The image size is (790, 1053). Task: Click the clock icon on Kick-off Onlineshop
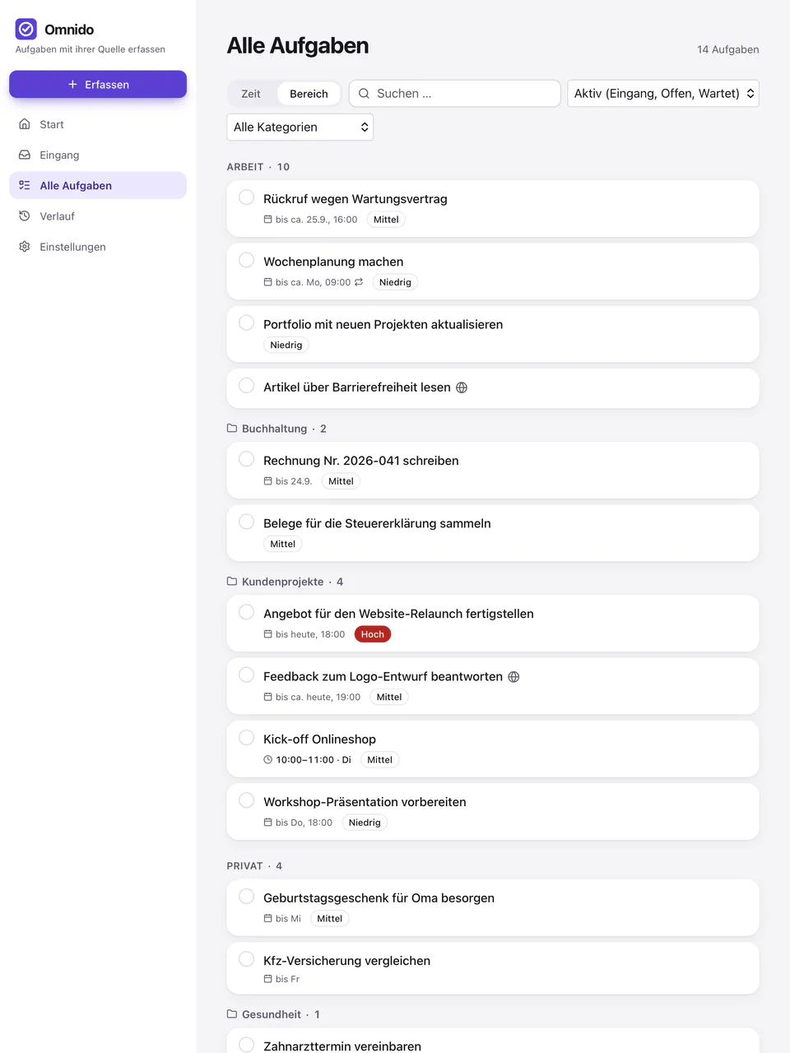coord(267,760)
